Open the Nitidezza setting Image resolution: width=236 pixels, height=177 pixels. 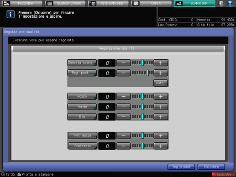tap(83, 135)
